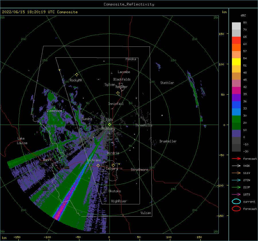Select the ThreeHills town label
Viewport: 258px width, 241px height.
click(x=144, y=125)
